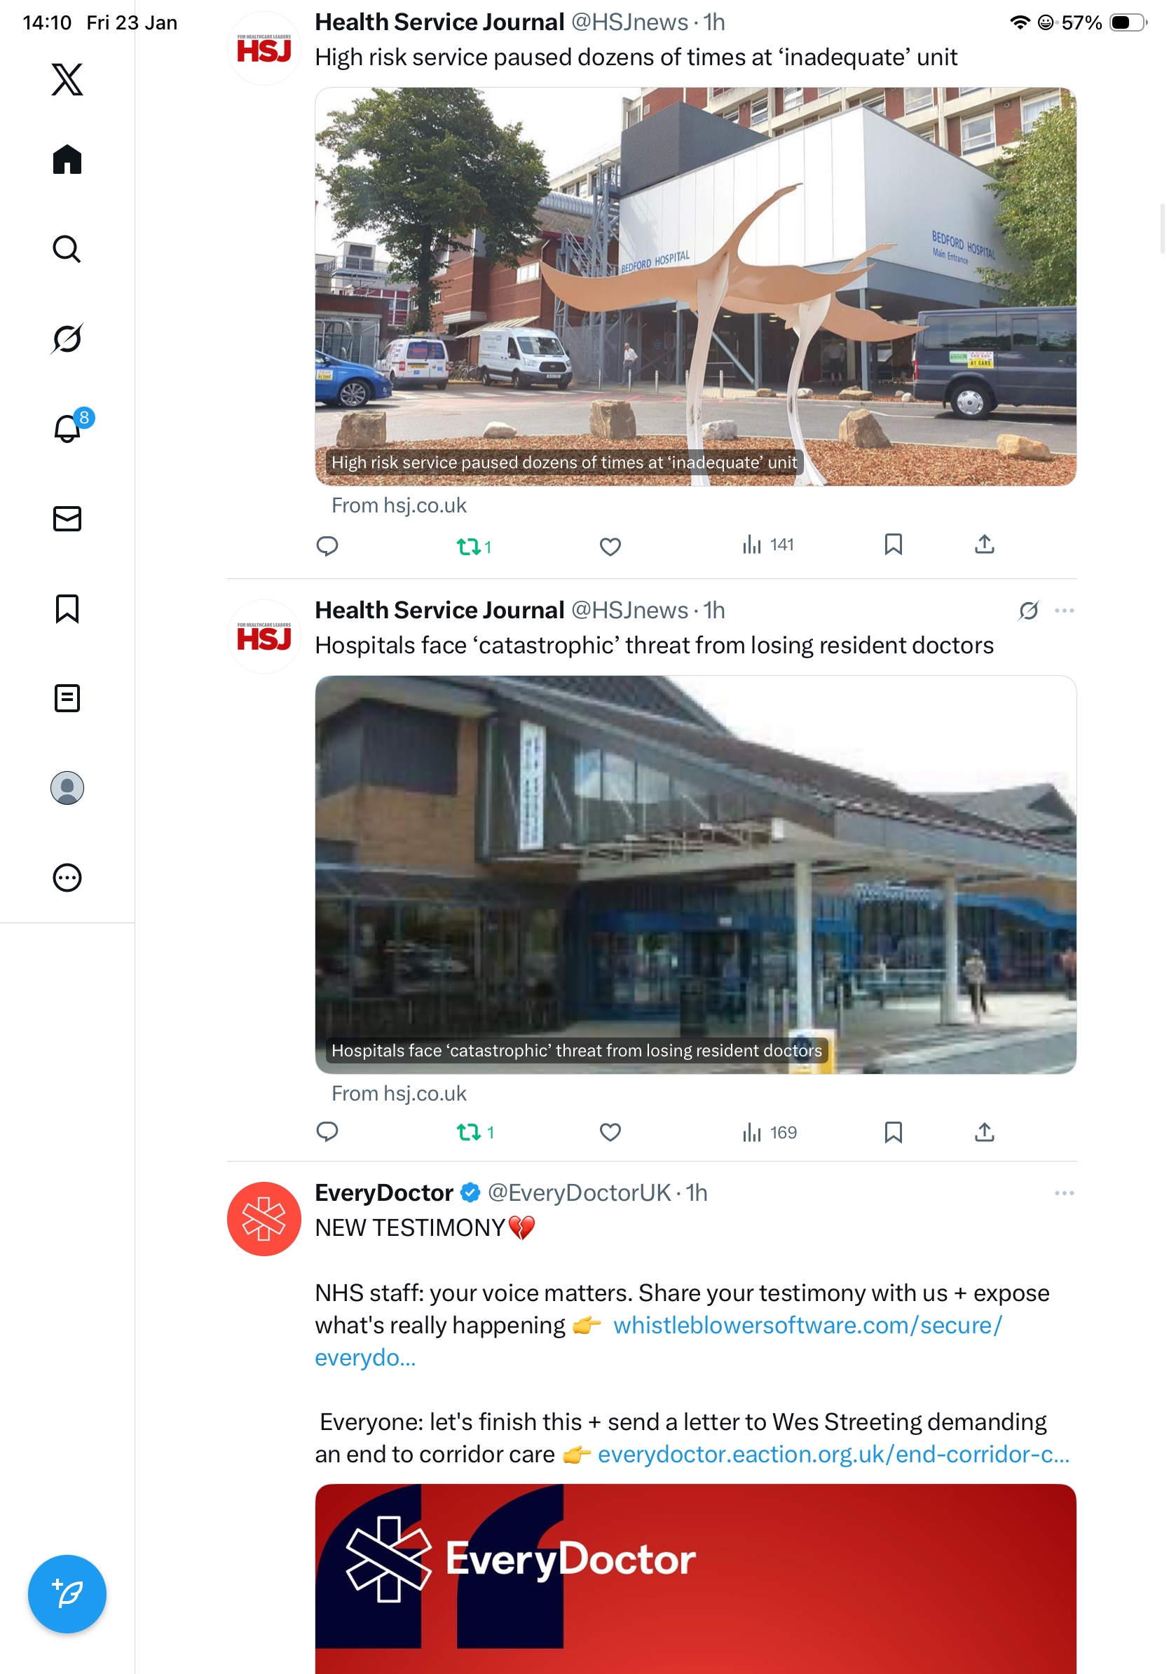Open the Lists icon in sidebar

coord(67,697)
